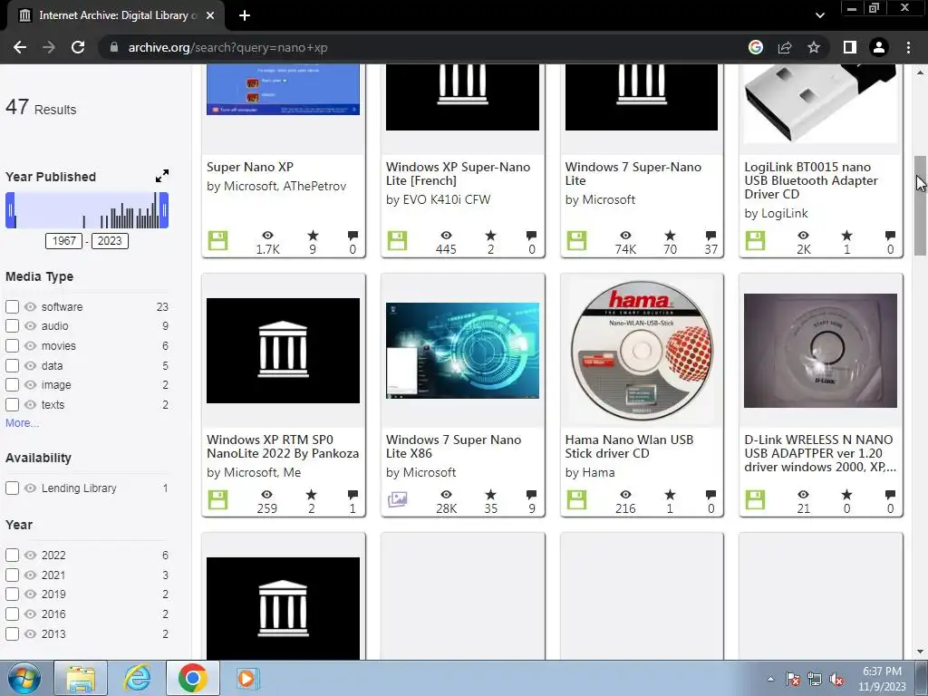Viewport: 928px width, 696px height.
Task: Click the page scrollbar thumb
Action: coord(921,206)
